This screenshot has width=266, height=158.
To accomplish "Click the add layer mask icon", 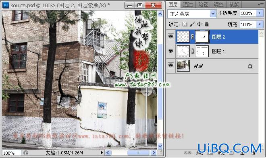I will (210, 153).
